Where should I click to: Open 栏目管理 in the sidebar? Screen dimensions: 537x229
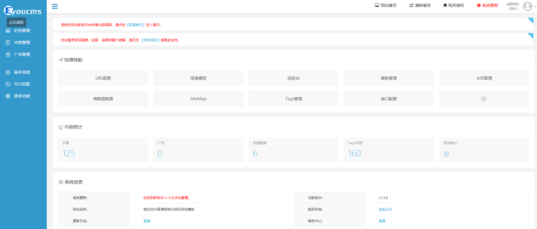(22, 31)
